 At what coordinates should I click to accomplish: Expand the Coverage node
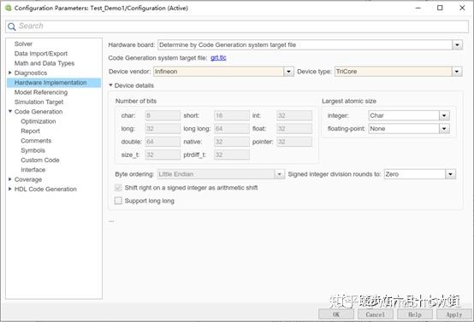click(10, 179)
